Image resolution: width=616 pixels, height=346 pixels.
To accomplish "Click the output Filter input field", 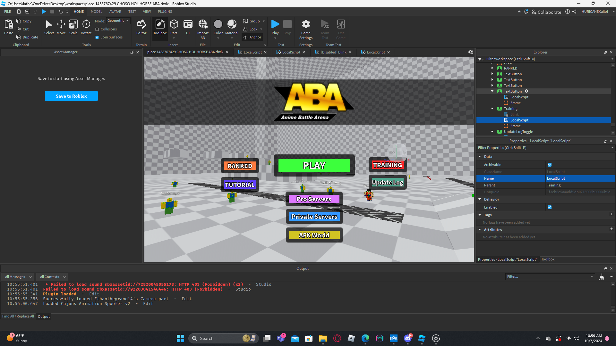I will [x=549, y=277].
